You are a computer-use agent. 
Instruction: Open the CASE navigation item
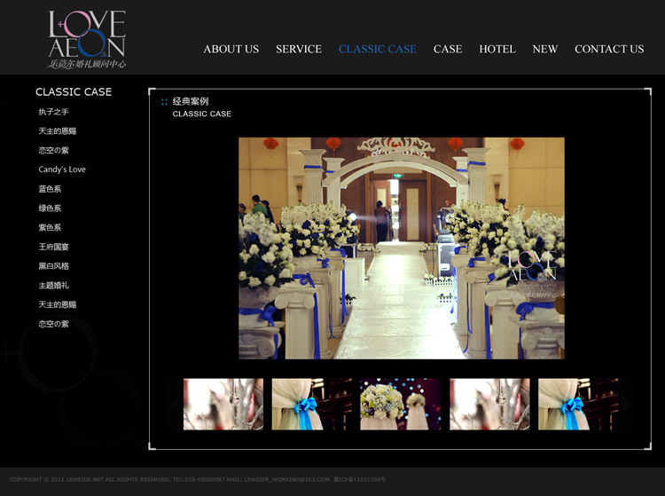(447, 50)
